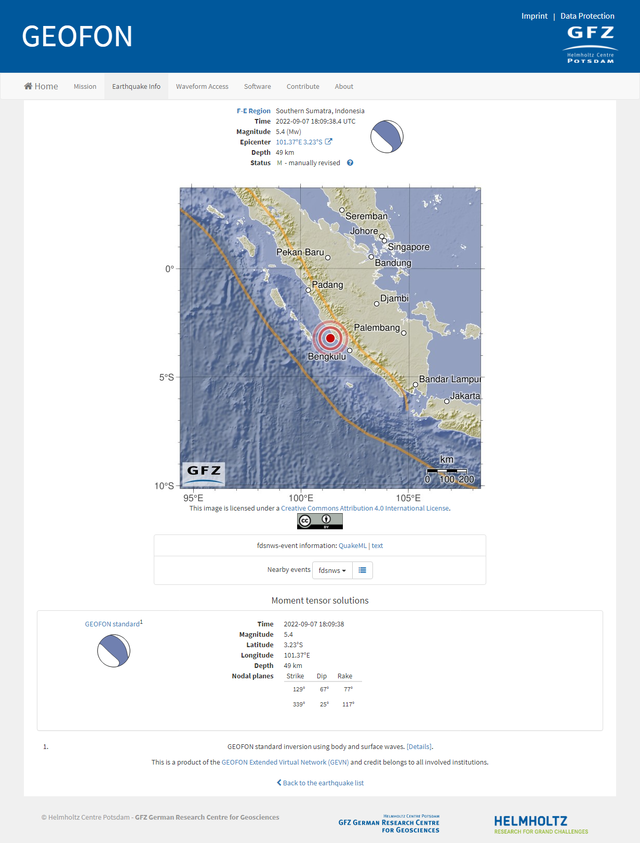Click the 'M - manually revised' status text
640x843 pixels.
(x=309, y=163)
